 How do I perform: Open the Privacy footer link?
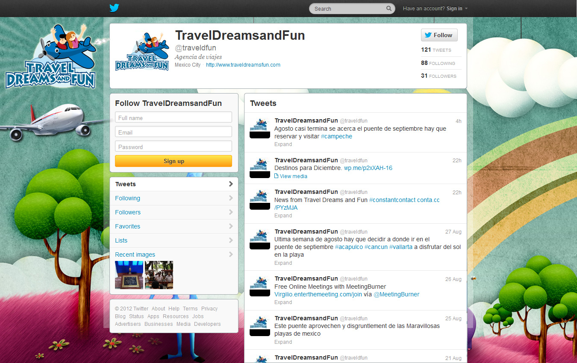[x=209, y=309]
